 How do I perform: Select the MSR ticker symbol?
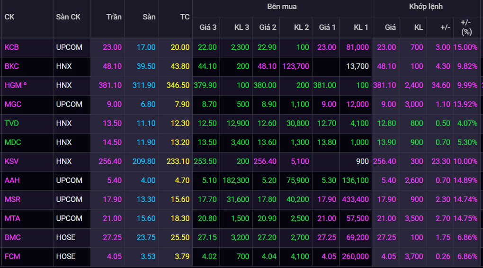point(13,199)
